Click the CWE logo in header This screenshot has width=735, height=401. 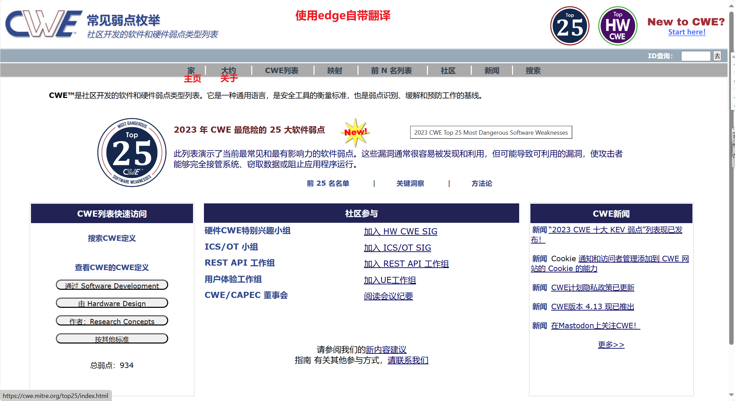43,24
